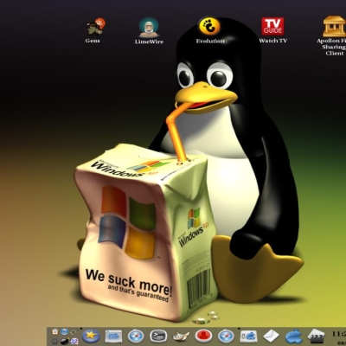Viewport: 346px width, 346px height.
Task: Click the blue apple logo dock icon
Action: [x=293, y=336]
